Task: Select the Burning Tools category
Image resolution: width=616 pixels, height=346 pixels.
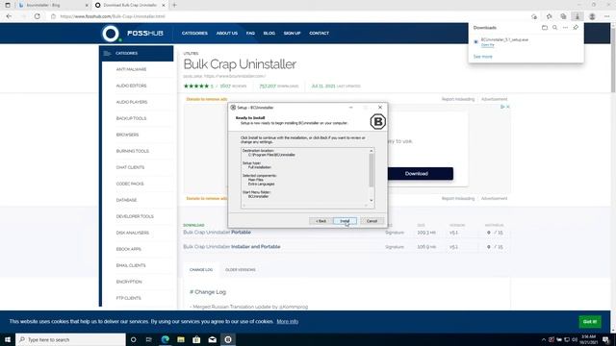Action: tap(133, 151)
